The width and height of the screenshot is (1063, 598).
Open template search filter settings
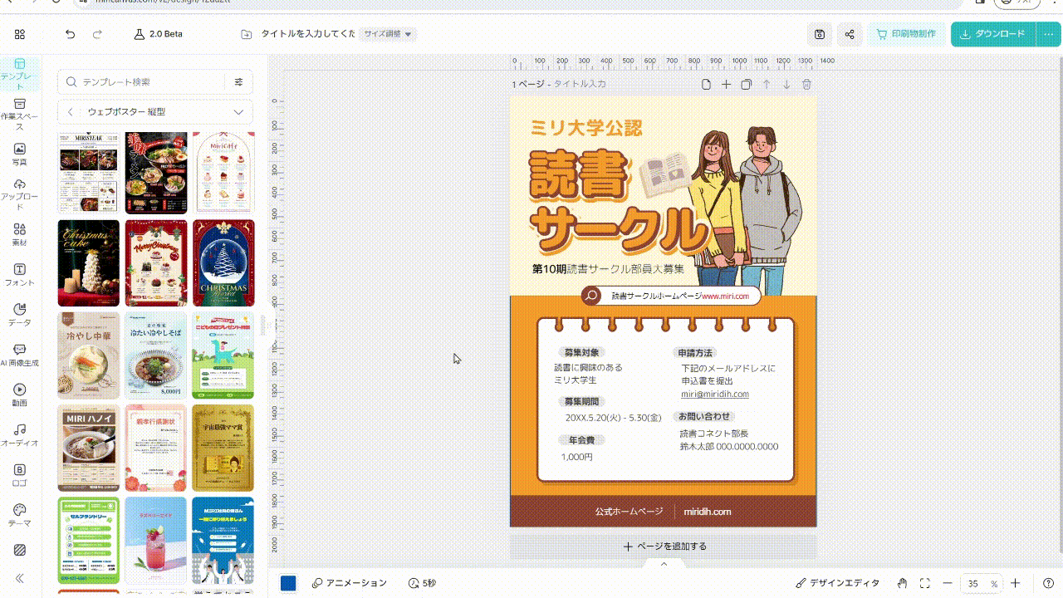coord(239,82)
